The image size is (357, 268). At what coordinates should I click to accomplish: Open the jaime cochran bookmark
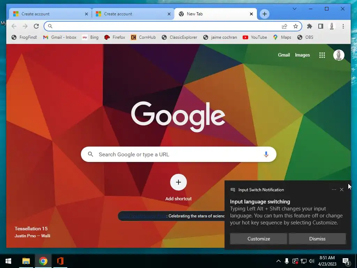coord(220,37)
